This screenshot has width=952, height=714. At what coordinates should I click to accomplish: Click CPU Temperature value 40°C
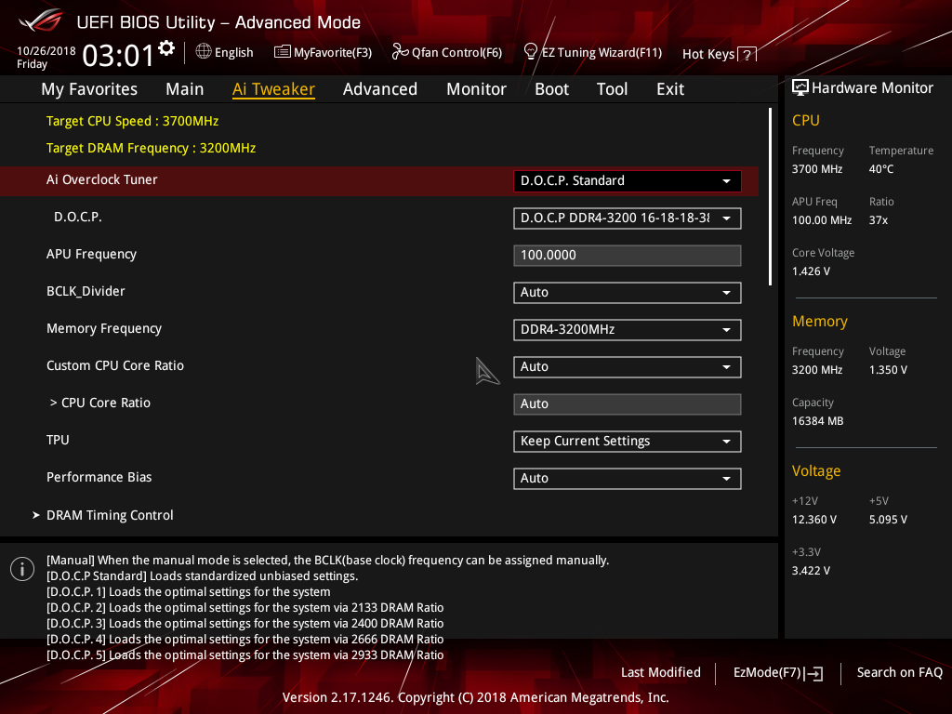(x=881, y=169)
